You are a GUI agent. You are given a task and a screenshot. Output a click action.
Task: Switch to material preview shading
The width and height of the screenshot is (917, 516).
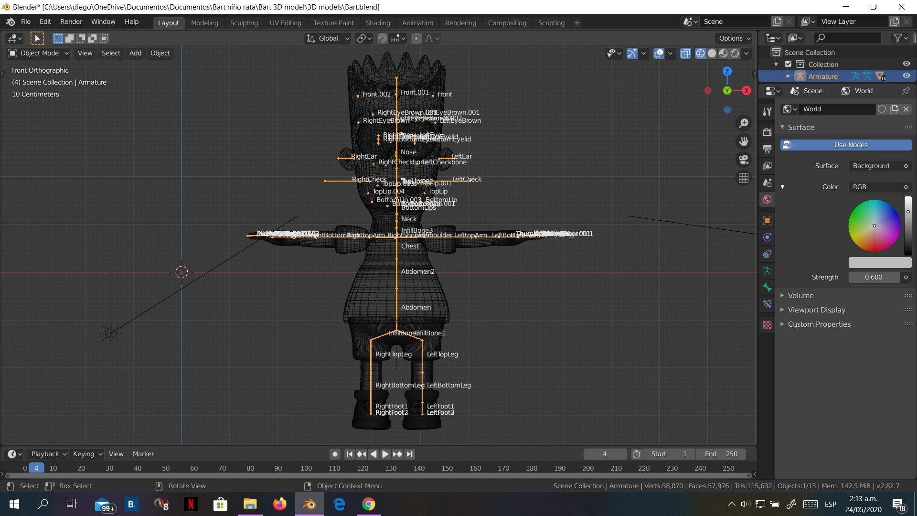coord(723,53)
